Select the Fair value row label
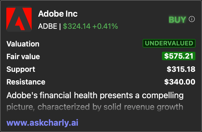Image resolution: width=202 pixels, height=132 pixels. (x=23, y=56)
